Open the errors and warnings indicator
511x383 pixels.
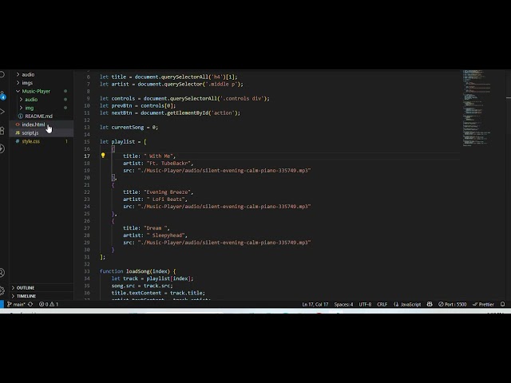coord(49,304)
